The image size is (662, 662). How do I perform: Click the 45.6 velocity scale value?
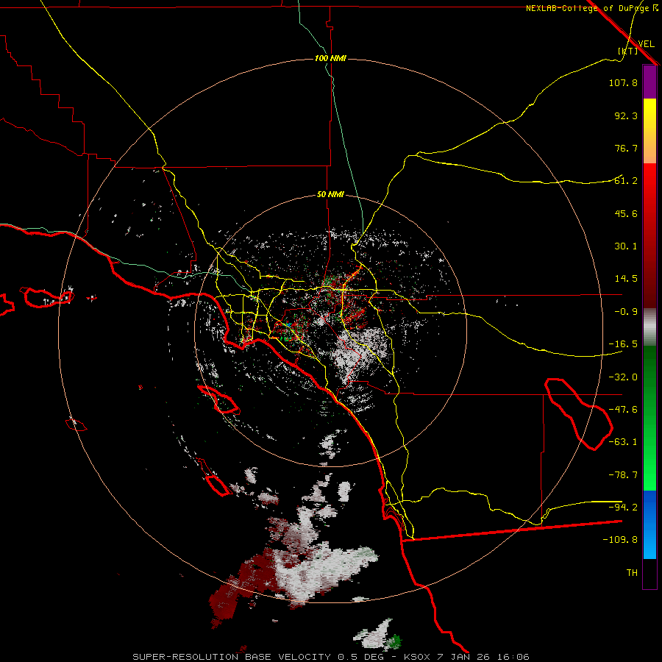click(626, 213)
